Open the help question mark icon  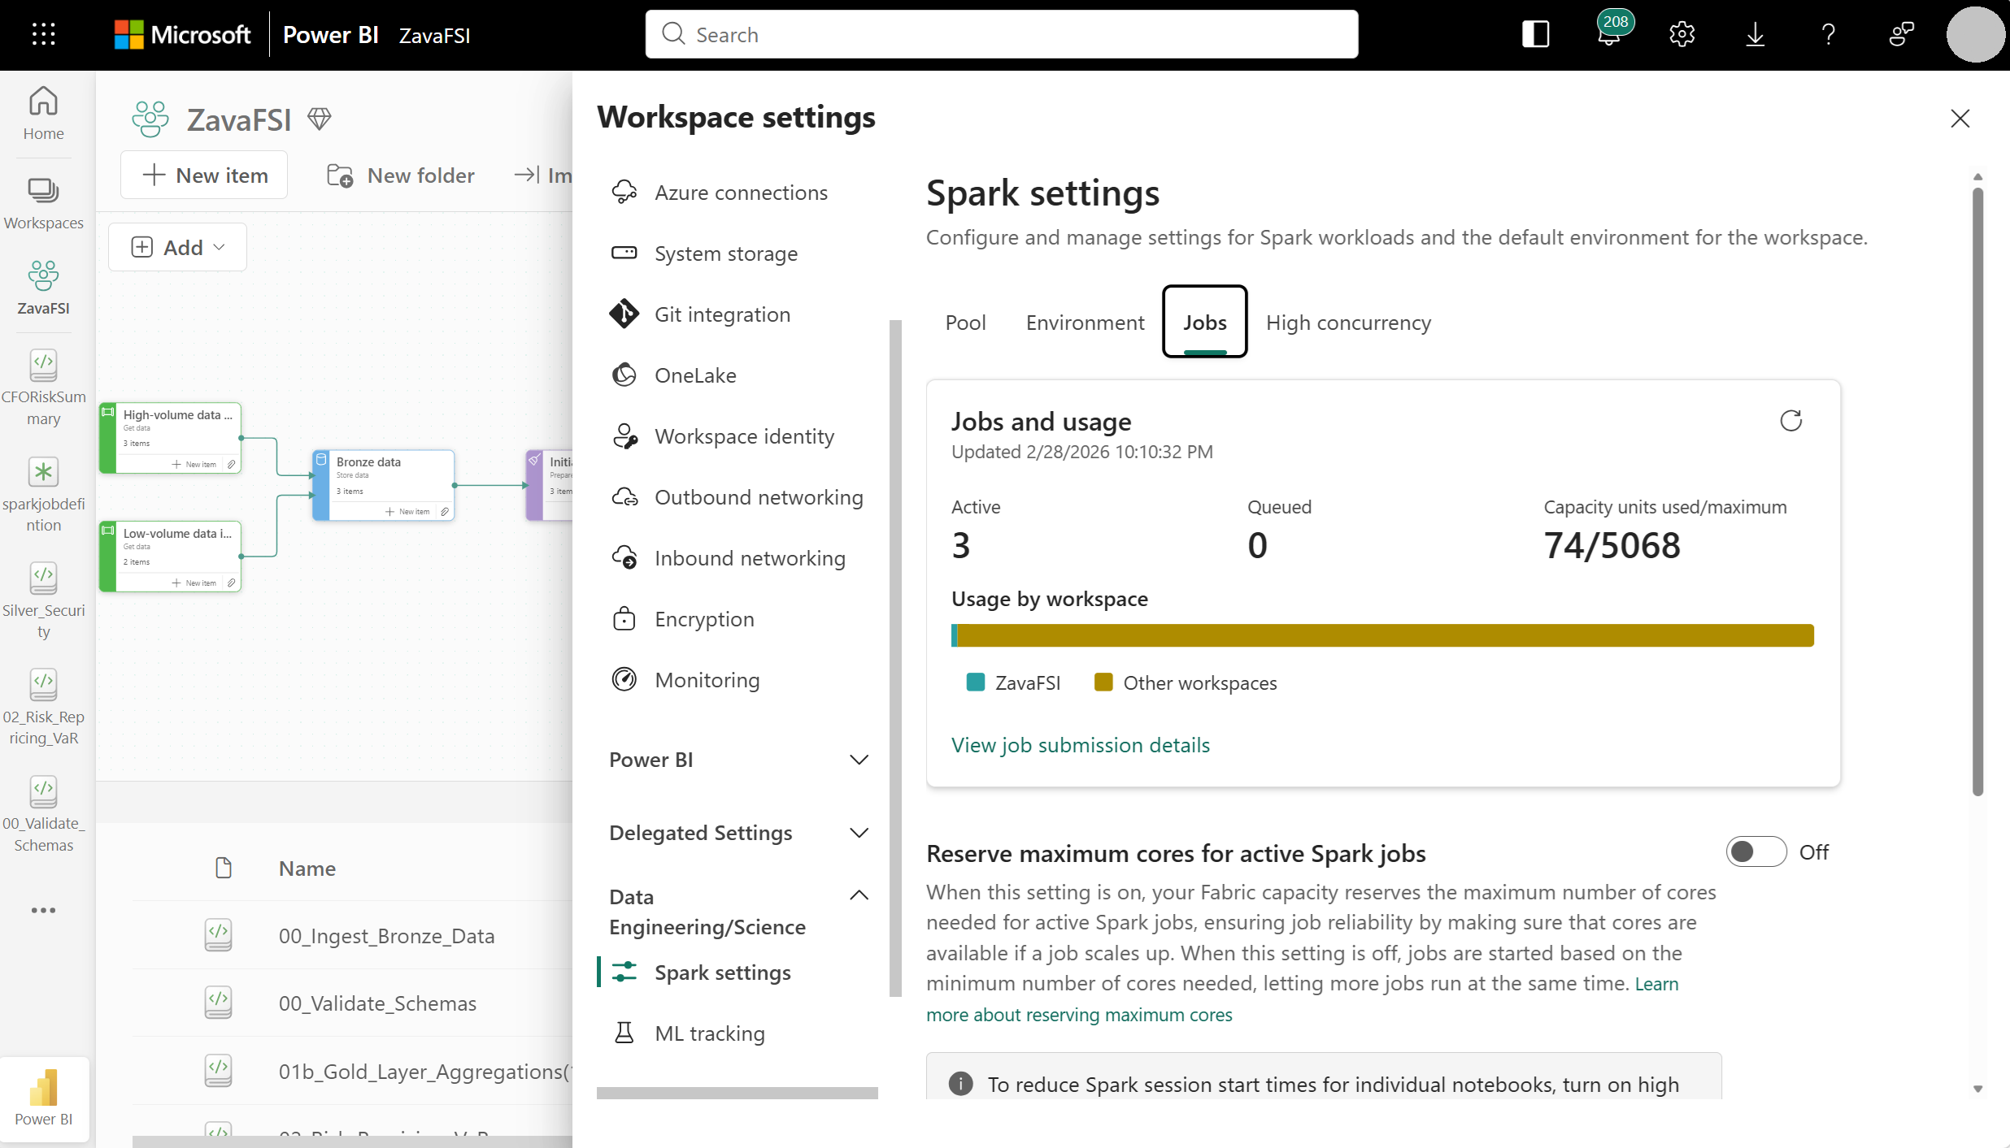click(x=1828, y=34)
